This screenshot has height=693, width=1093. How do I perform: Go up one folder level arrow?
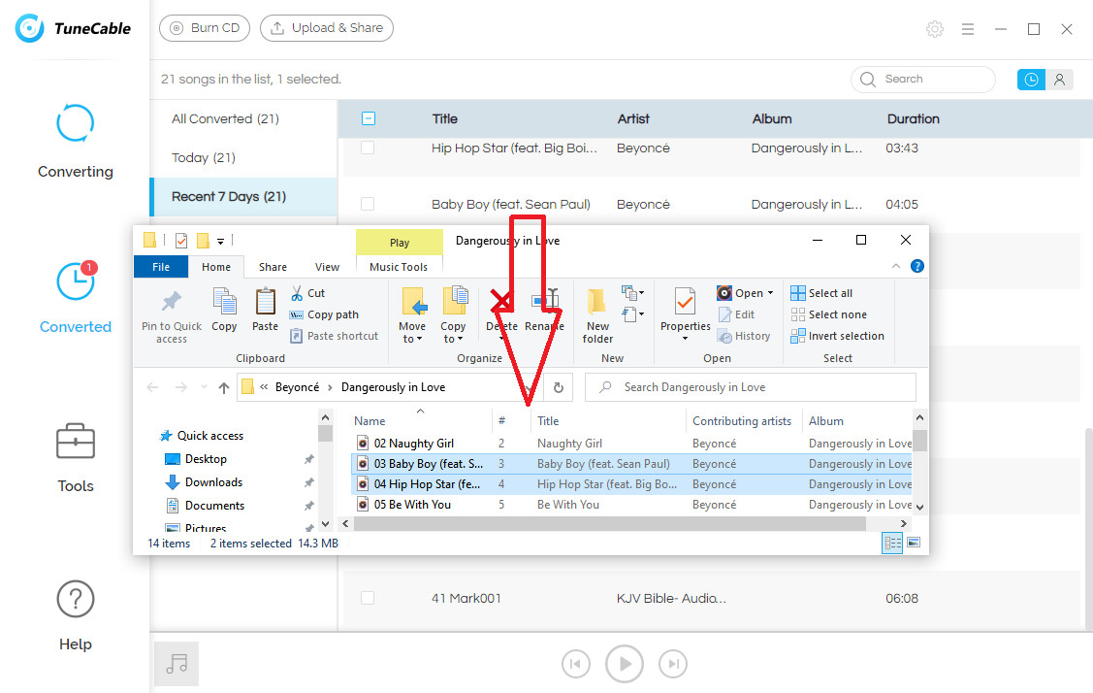(x=224, y=387)
